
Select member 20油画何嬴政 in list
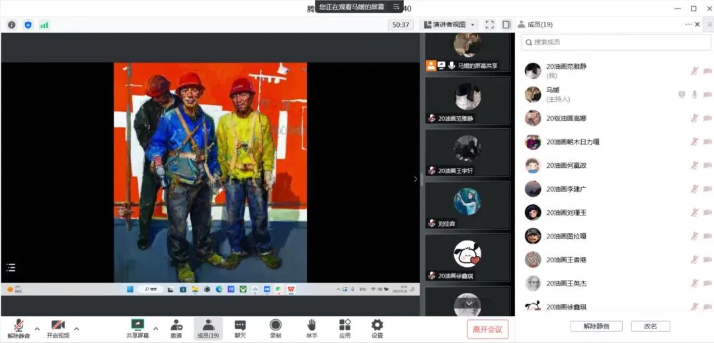pos(615,165)
